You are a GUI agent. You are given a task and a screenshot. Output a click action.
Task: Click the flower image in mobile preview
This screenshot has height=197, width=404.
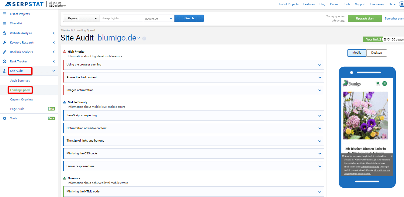coord(365,115)
